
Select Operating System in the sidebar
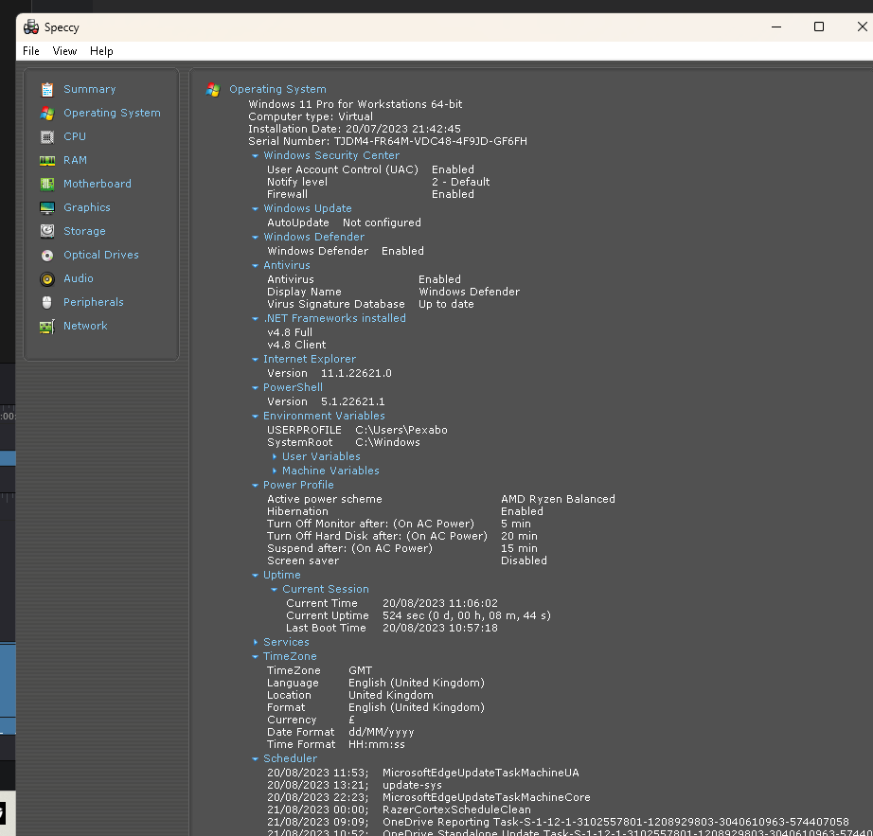pos(112,113)
